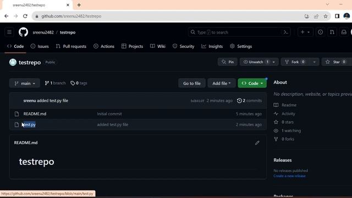Image resolution: width=352 pixels, height=198 pixels.
Task: Click the test.py file icon
Action: pyautogui.click(x=16, y=125)
